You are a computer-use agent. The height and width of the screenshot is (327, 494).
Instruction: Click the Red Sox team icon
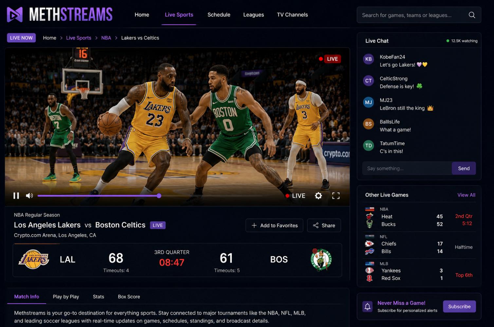point(370,278)
